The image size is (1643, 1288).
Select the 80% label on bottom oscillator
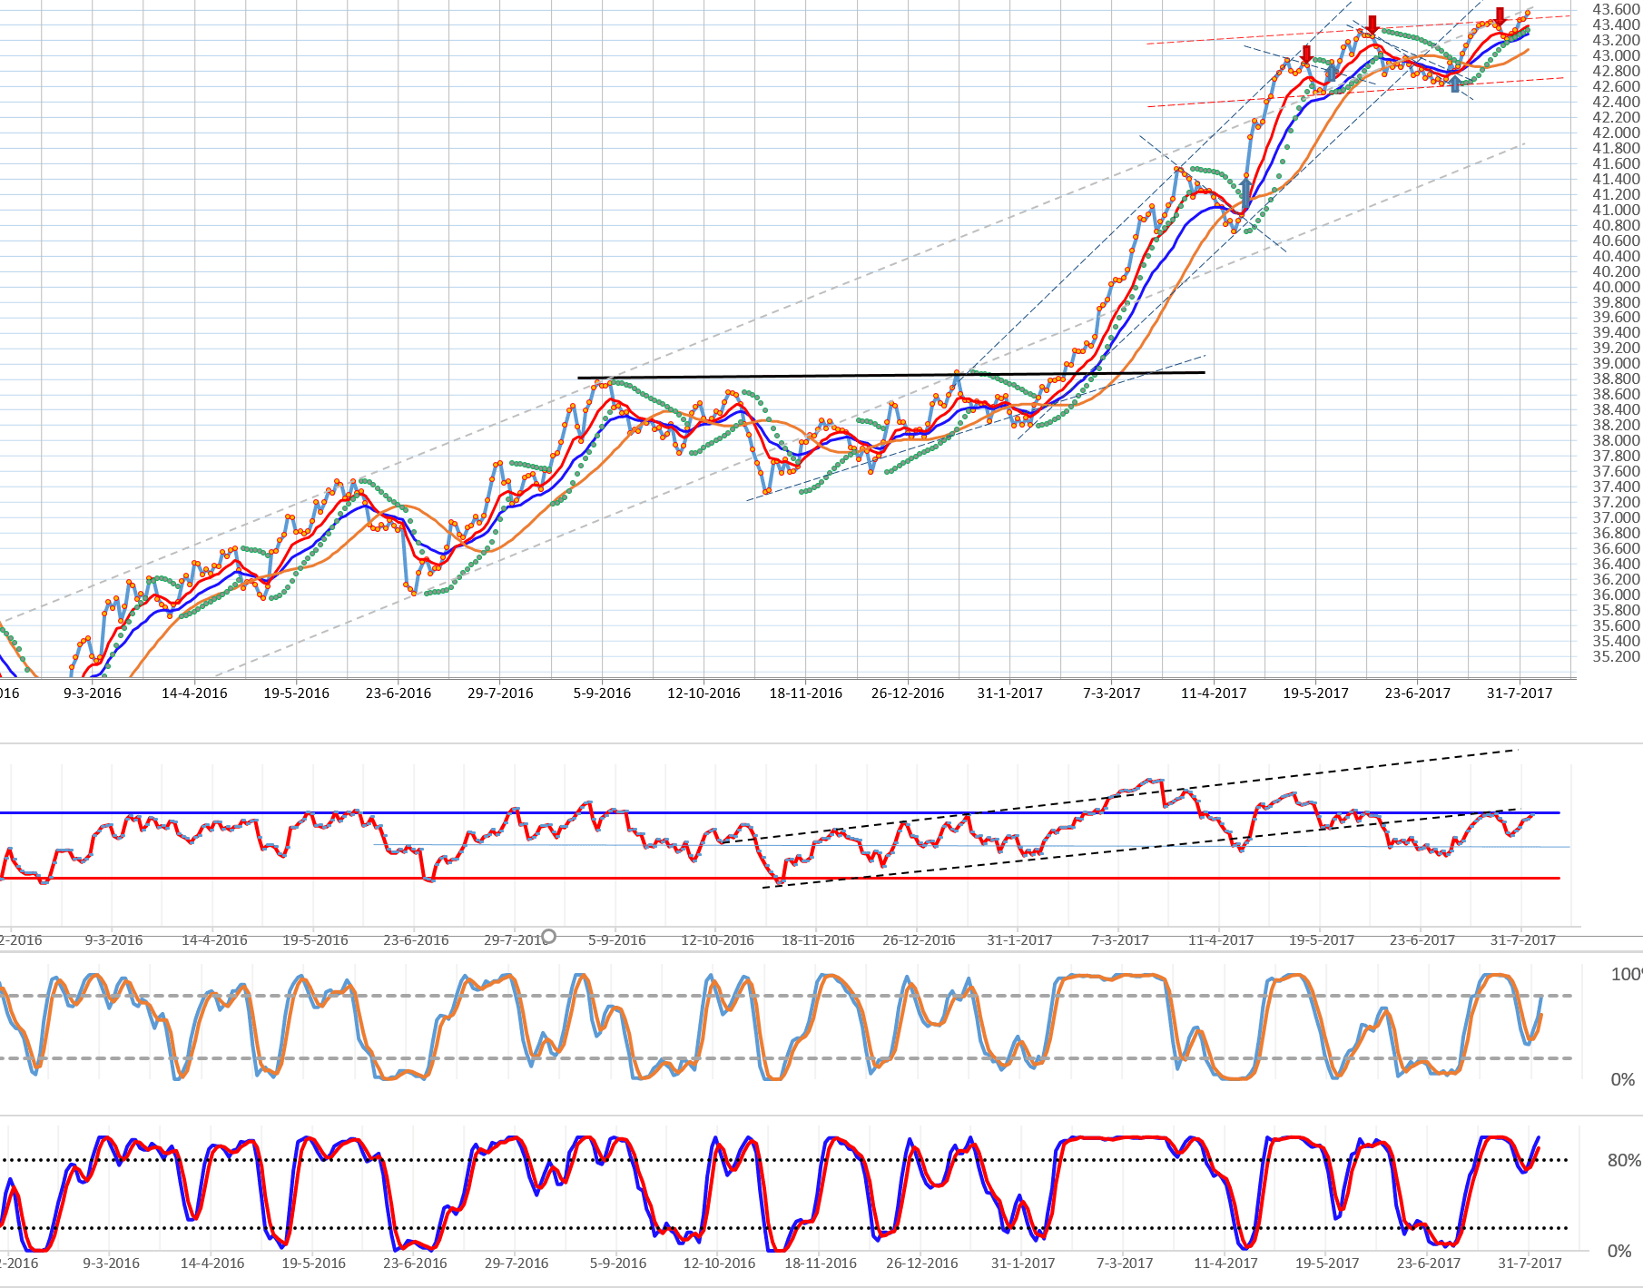click(x=1624, y=1161)
